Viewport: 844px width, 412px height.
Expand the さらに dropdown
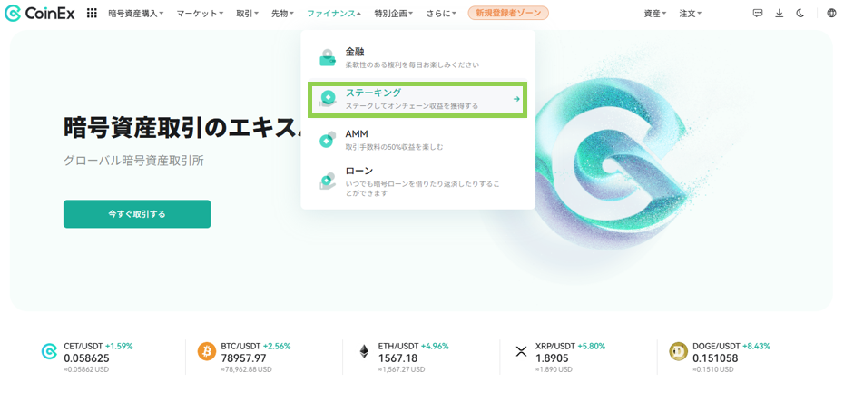(441, 14)
